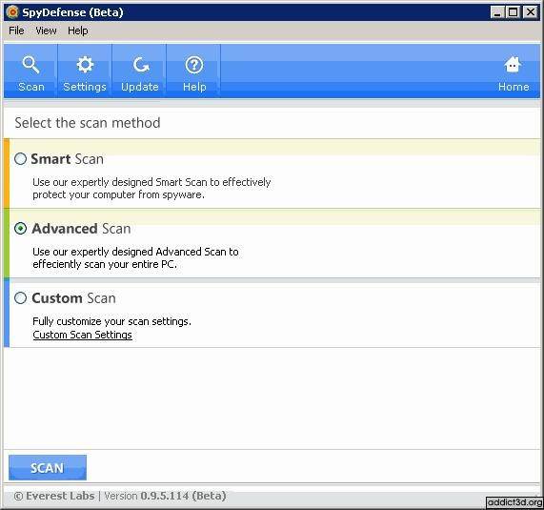Choose the Custom Scan radio button

click(x=20, y=297)
